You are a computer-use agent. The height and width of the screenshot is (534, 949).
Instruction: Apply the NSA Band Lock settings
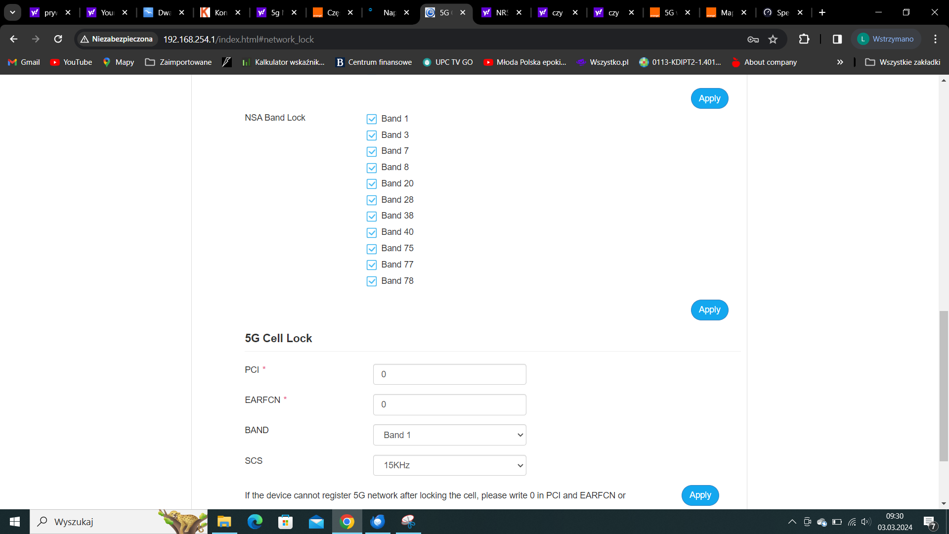tap(709, 310)
